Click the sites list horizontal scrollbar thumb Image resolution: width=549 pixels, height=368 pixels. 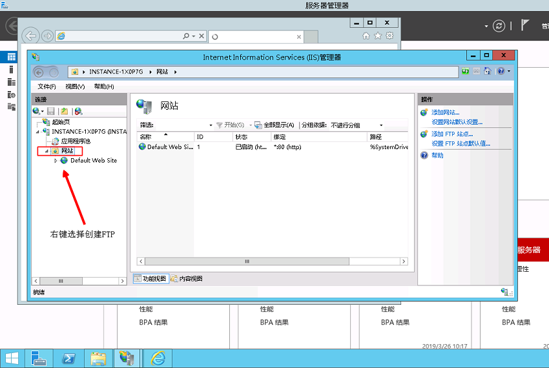(x=247, y=261)
